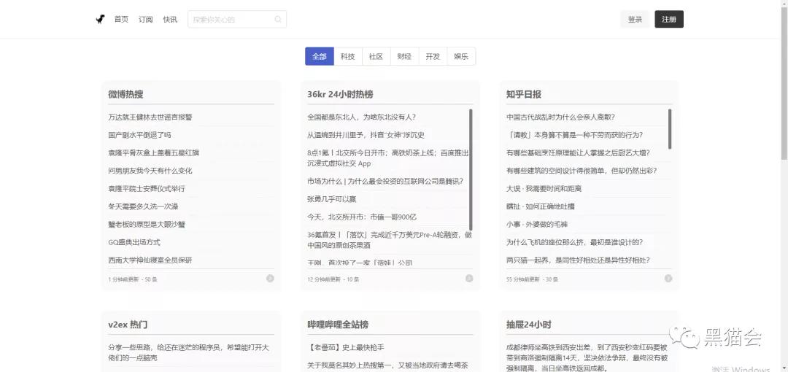Viewport: 788px width, 372px height.
Task: Open 为什么最会投资的互联网公司是腾讯?
Action: [385, 181]
